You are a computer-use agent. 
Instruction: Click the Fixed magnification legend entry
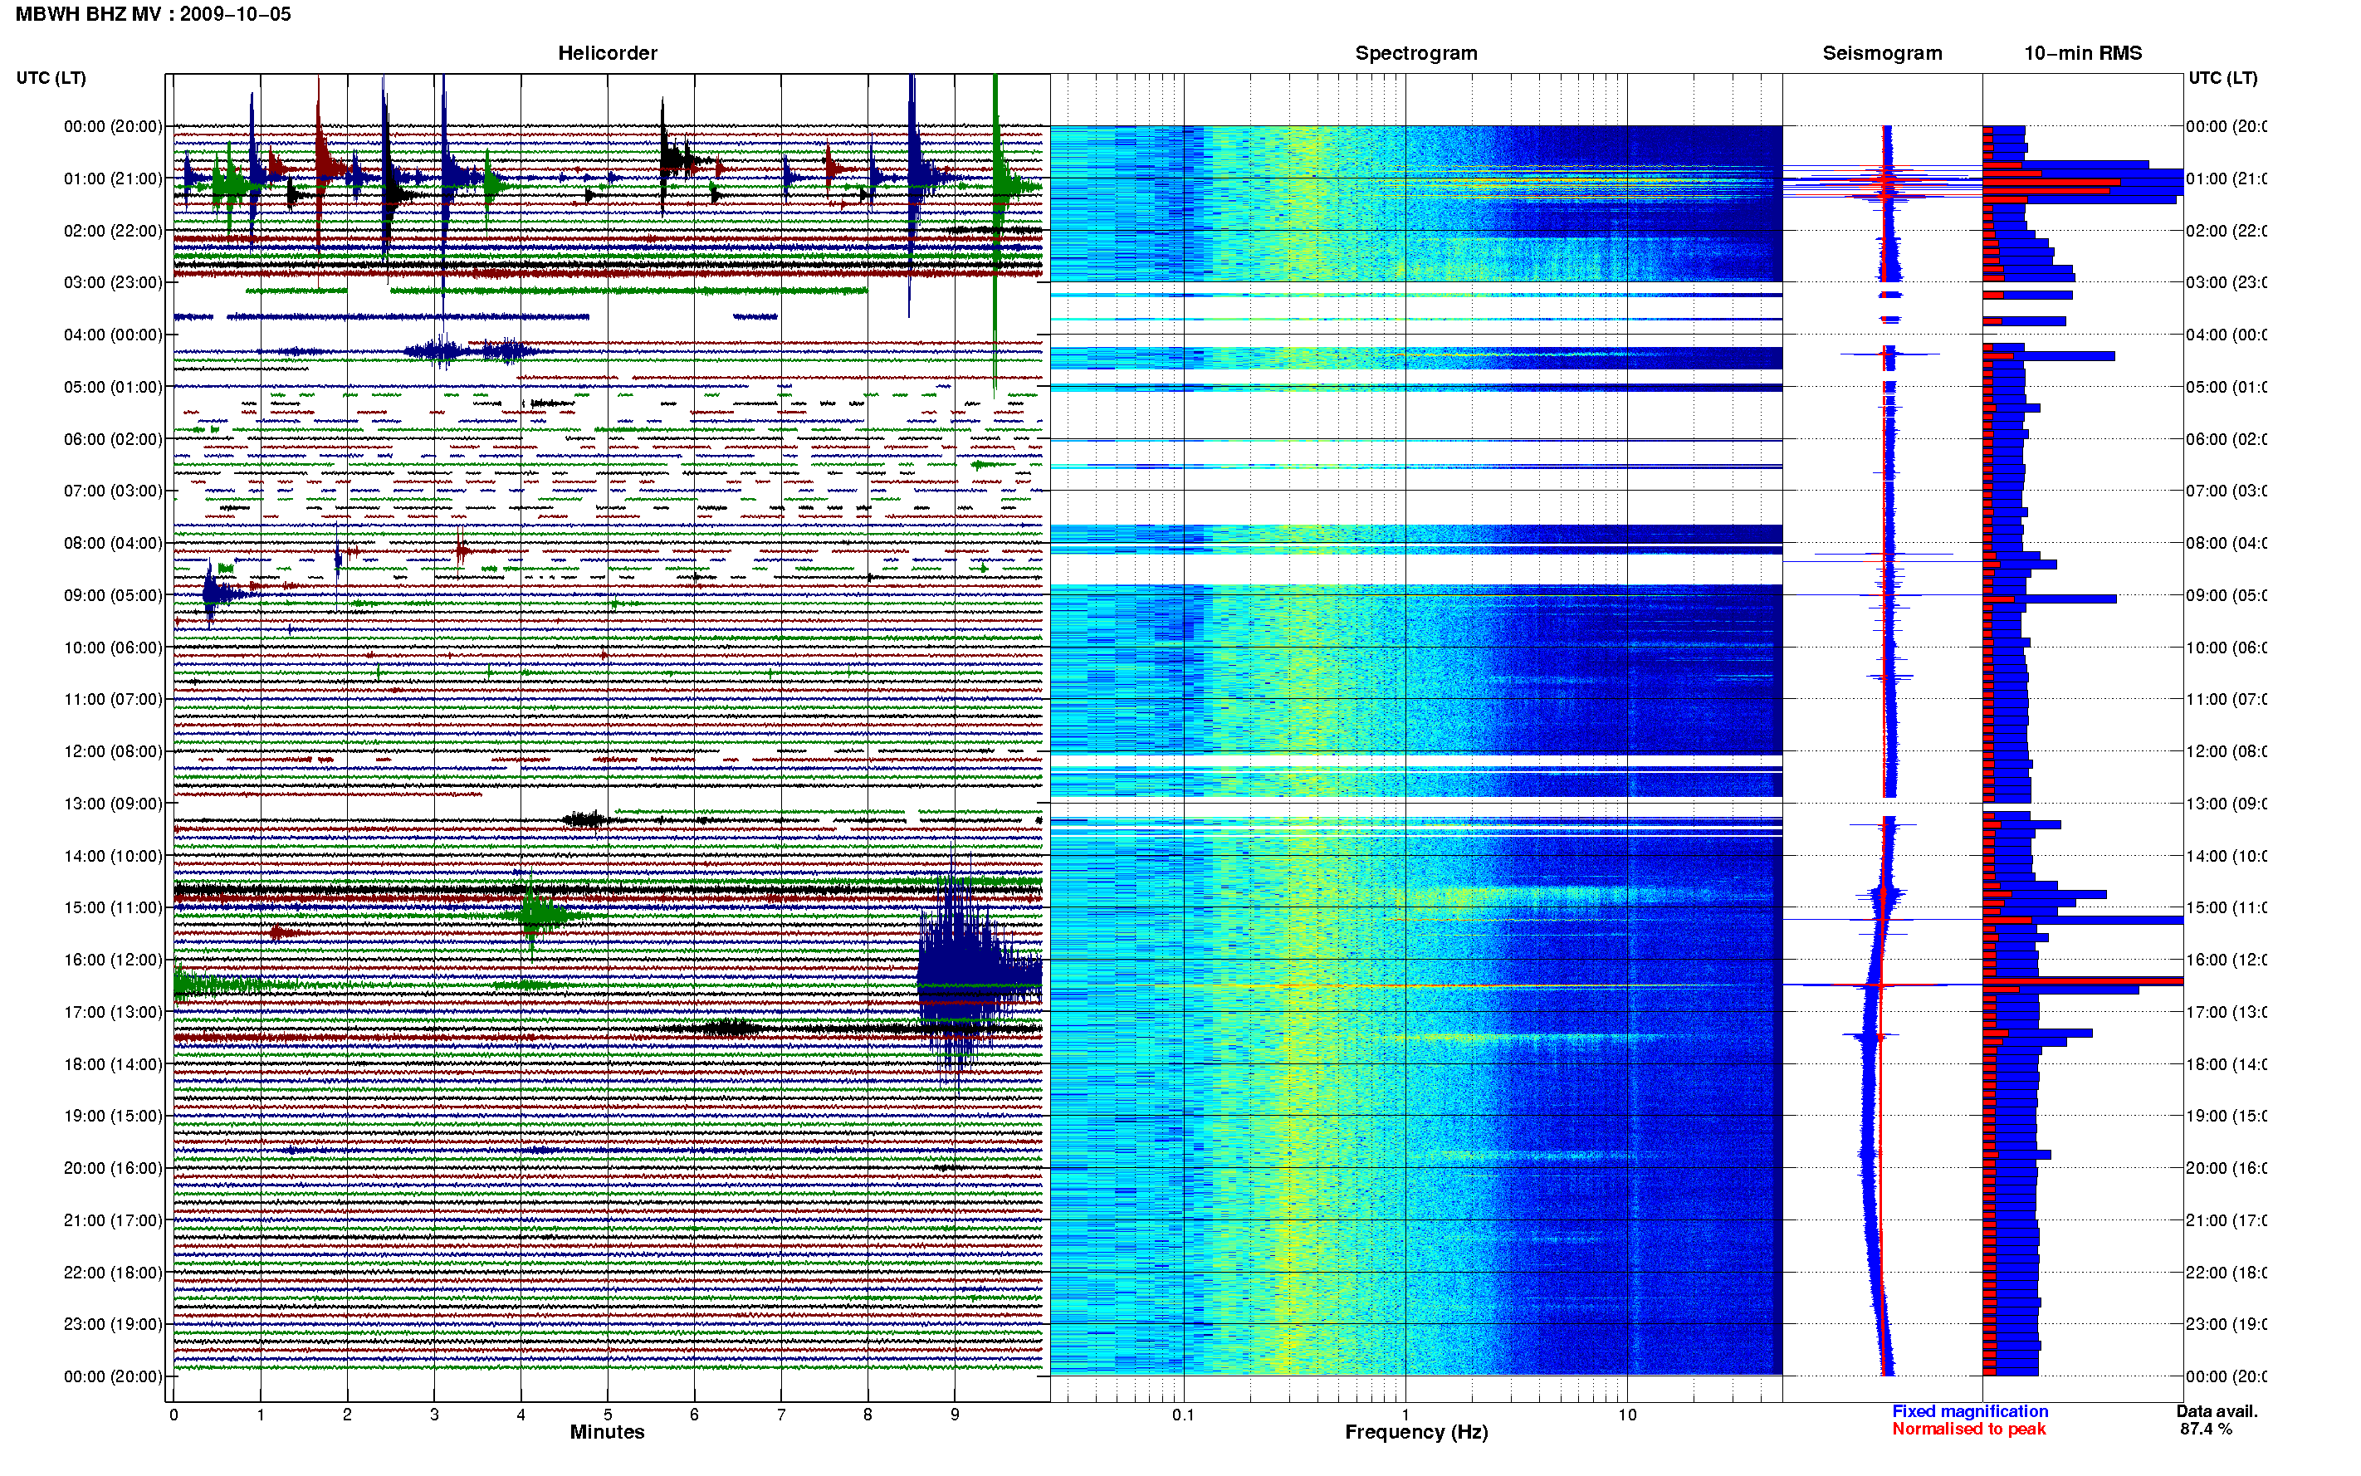click(1970, 1411)
